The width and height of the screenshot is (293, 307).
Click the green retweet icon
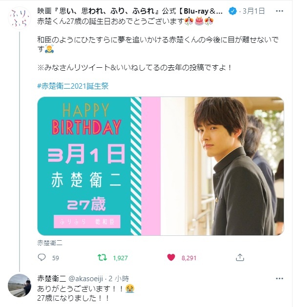pos(103,257)
